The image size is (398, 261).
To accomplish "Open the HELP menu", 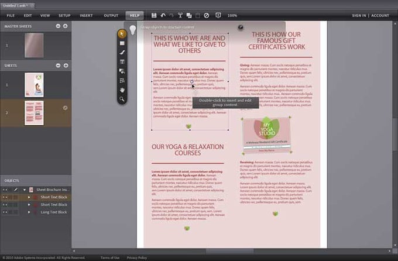I will (135, 15).
